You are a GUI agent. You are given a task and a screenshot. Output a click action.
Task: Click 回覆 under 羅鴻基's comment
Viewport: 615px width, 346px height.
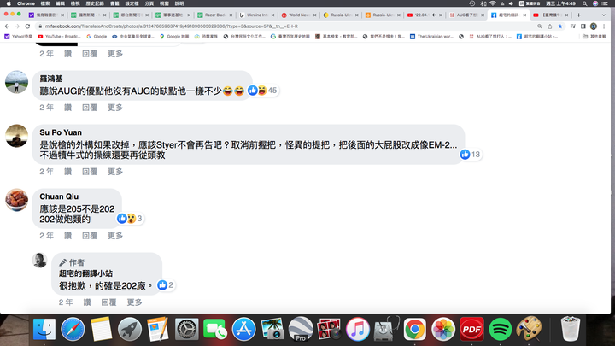90,107
